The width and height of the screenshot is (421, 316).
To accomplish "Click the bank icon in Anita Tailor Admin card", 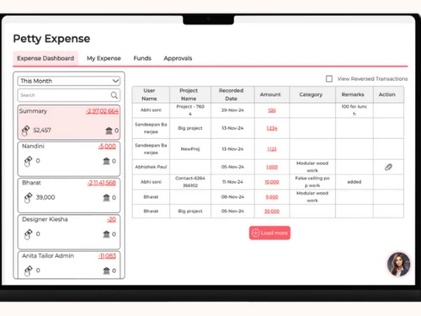I will click(106, 270).
